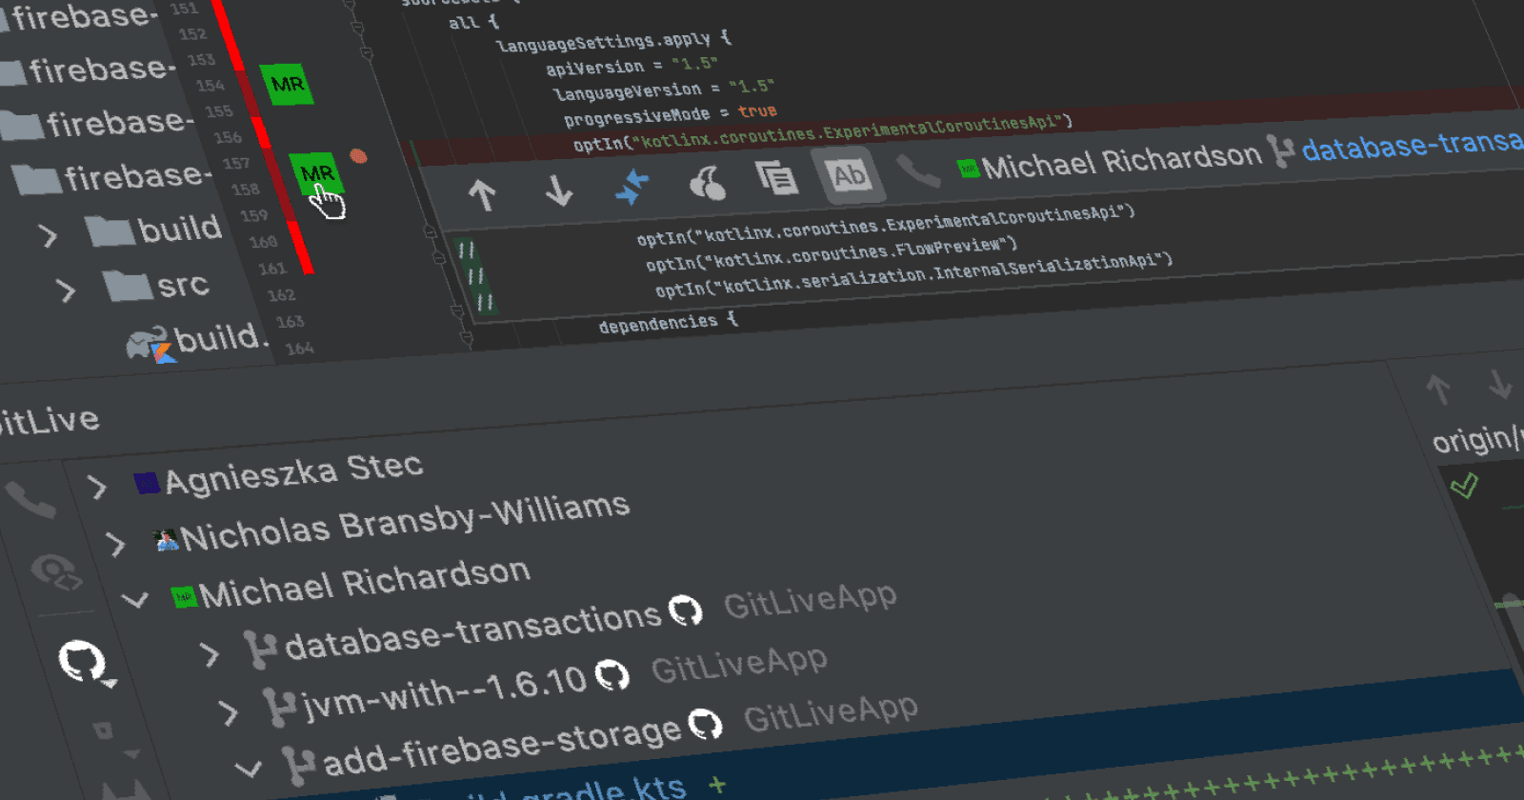Expand the database-transactions branch
The image size is (1524, 800).
point(211,654)
